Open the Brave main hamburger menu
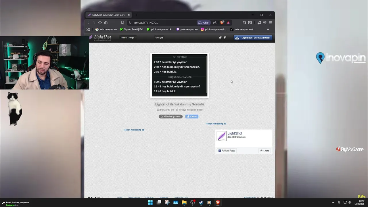Screen dimensions: 368x207 tap(271, 23)
